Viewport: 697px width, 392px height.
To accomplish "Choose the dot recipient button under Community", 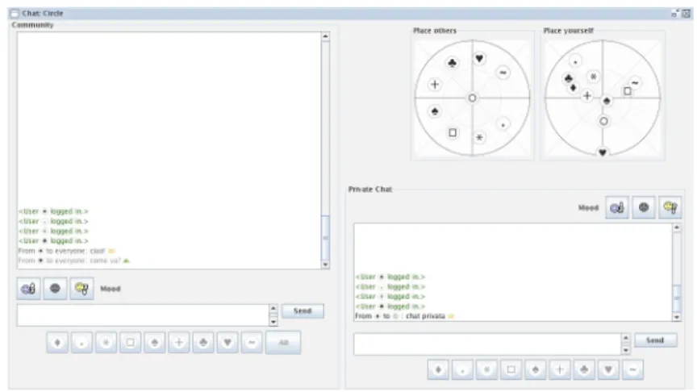I will coord(81,343).
